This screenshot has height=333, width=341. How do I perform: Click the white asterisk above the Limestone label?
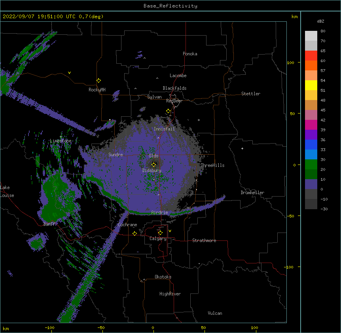click(61, 137)
